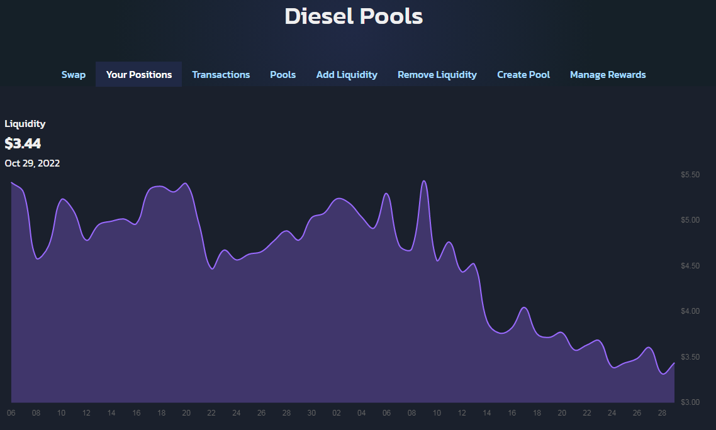Click the Liquidity label
Image resolution: width=716 pixels, height=430 pixels.
[x=25, y=124]
